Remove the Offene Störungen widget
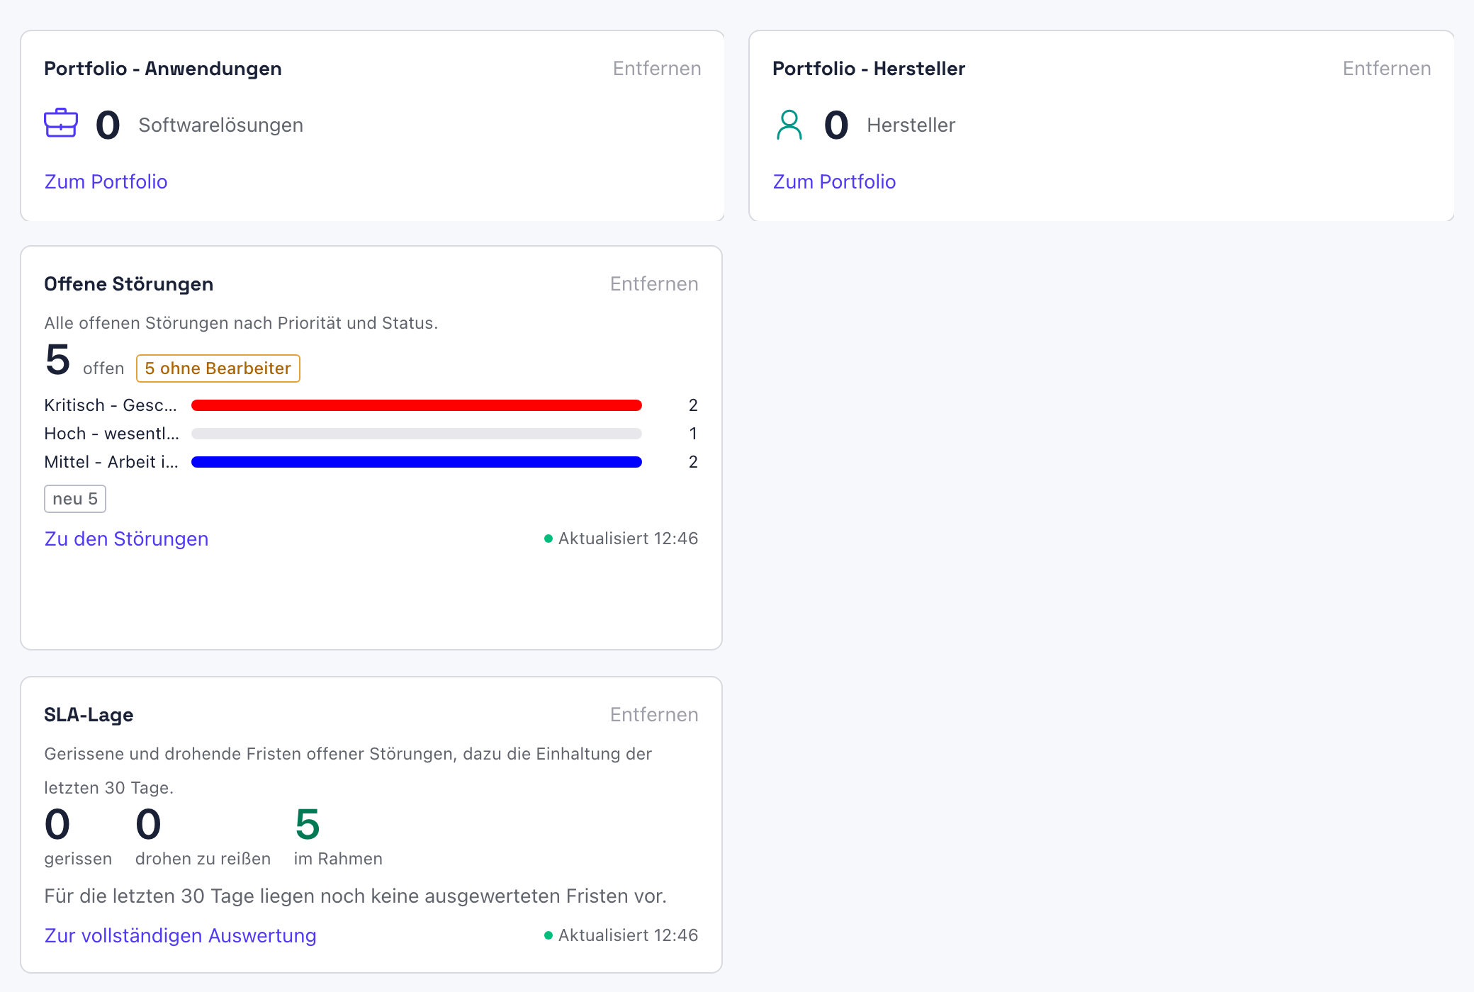The height and width of the screenshot is (992, 1474). click(654, 283)
